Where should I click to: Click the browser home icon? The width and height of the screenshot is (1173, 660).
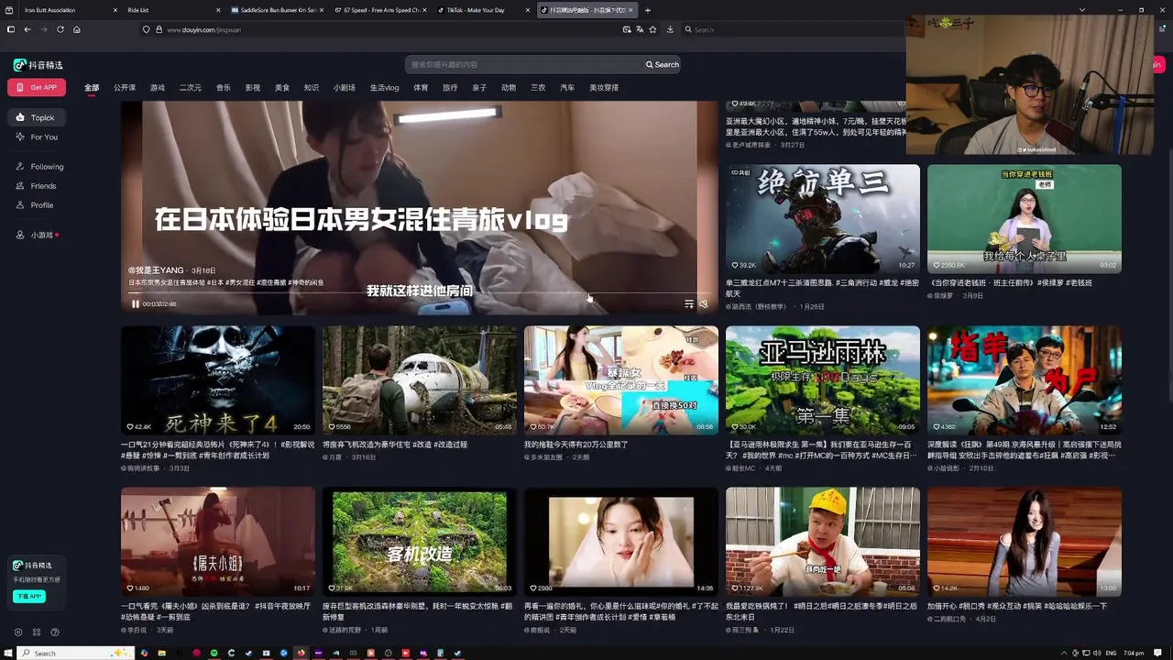77,29
